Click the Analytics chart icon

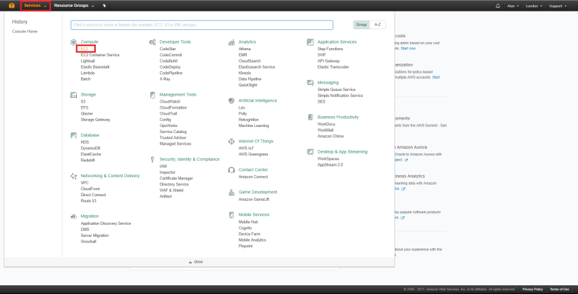231,42
